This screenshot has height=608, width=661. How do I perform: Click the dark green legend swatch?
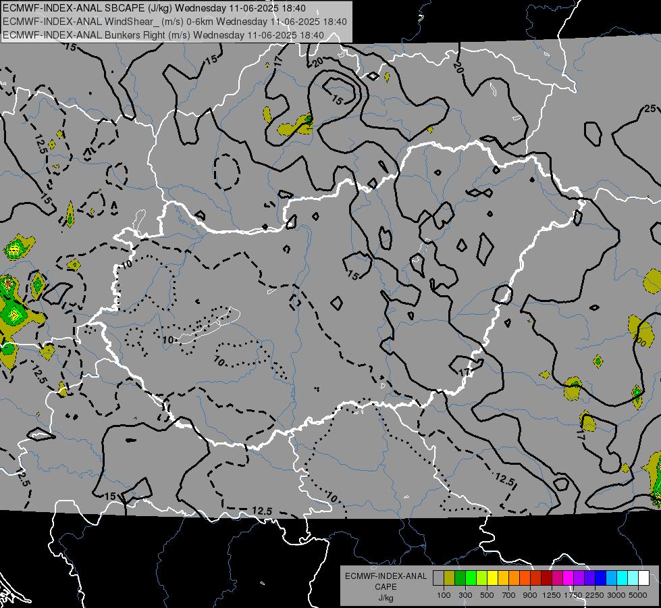pos(460,578)
